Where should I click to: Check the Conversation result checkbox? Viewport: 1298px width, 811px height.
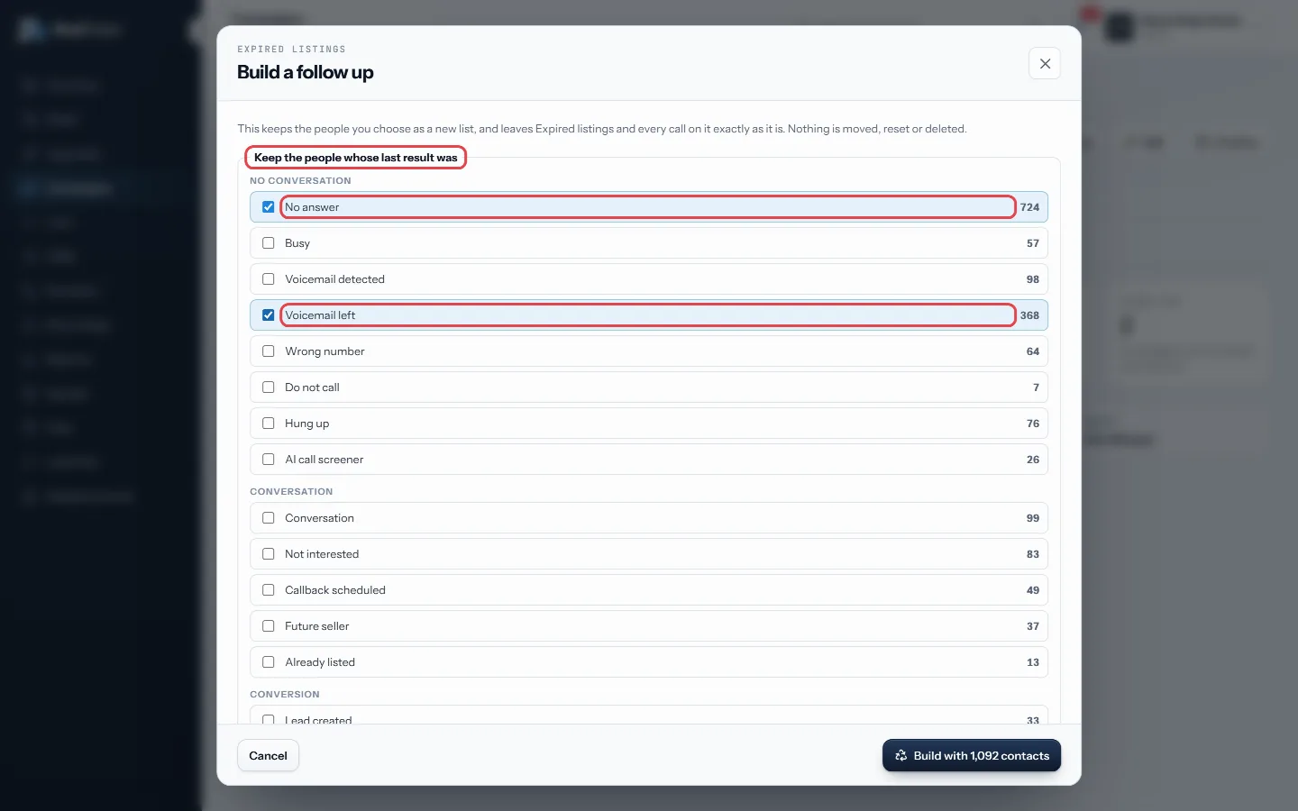(269, 518)
